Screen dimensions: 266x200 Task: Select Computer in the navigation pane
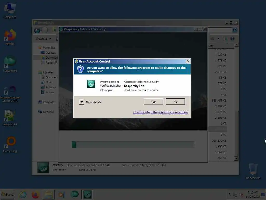tap(47, 102)
